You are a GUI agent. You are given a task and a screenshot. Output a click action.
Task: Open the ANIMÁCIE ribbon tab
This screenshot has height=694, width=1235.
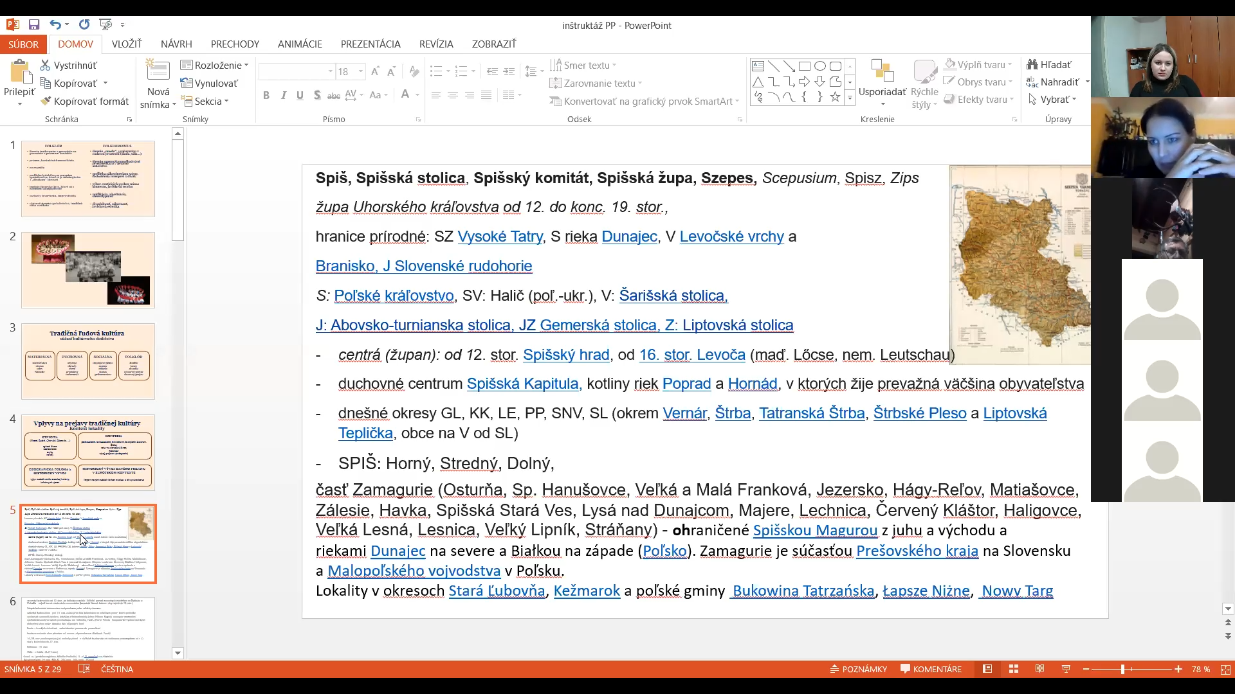pos(300,44)
